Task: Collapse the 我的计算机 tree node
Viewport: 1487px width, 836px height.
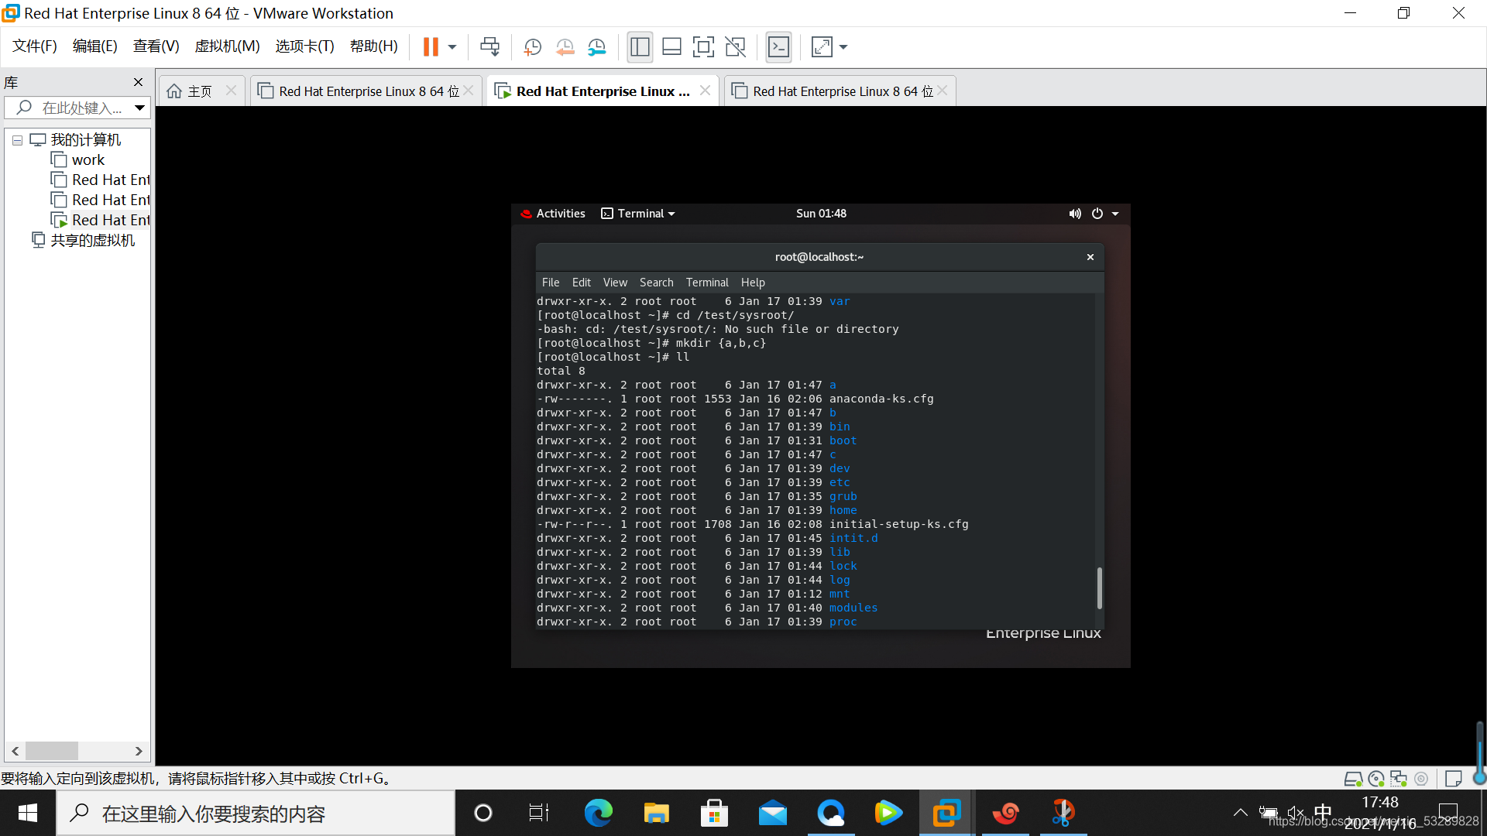Action: click(x=17, y=141)
